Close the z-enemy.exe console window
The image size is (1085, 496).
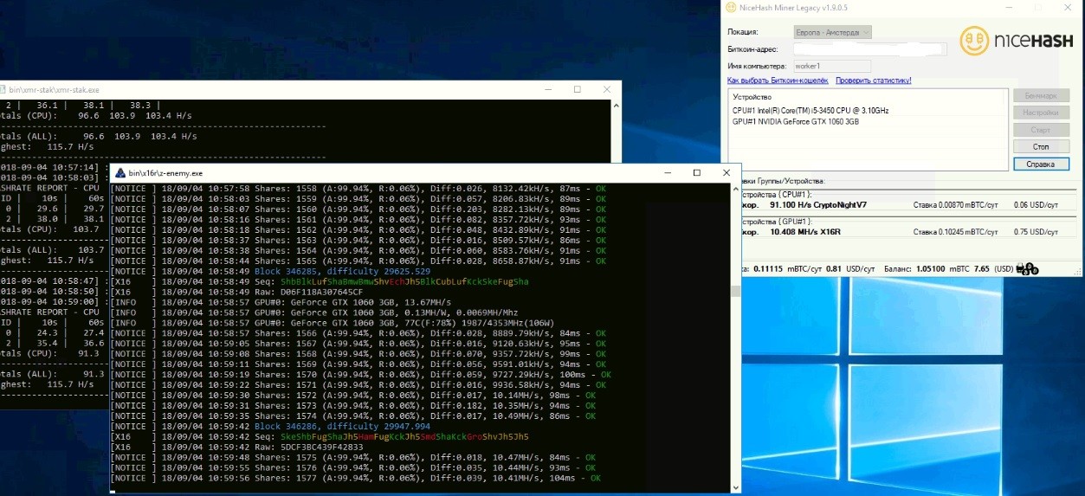(x=727, y=173)
